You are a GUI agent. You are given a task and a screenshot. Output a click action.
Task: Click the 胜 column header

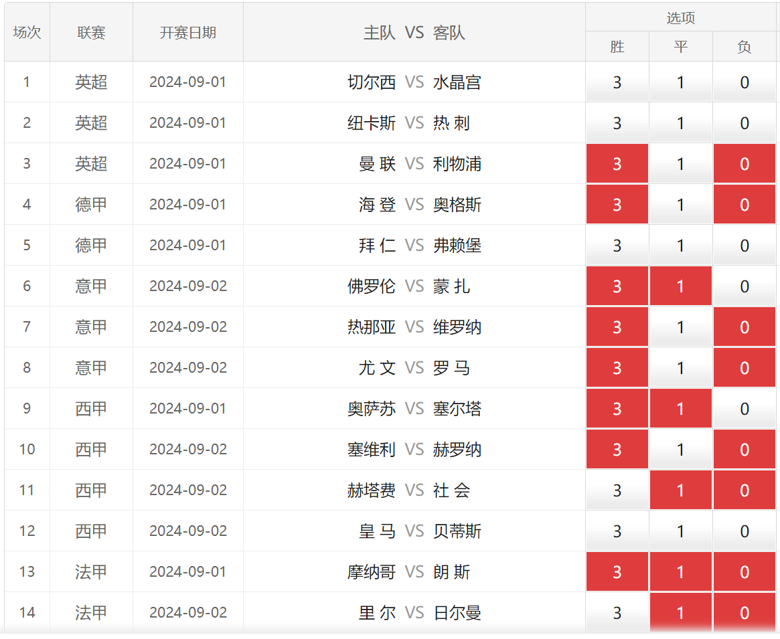(617, 47)
